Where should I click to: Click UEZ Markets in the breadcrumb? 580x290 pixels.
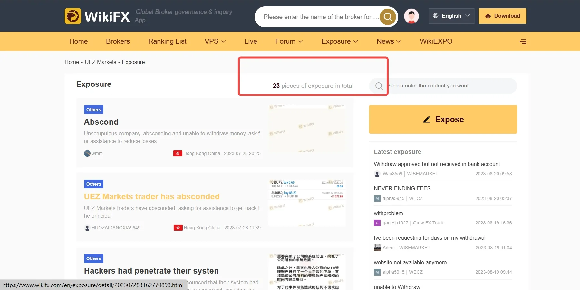(x=101, y=62)
